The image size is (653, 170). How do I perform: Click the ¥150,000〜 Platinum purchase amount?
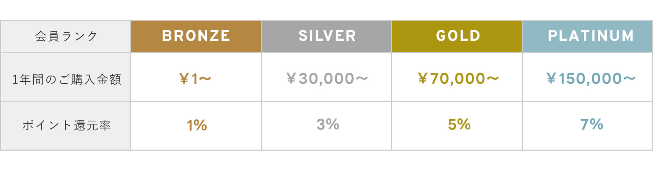coord(591,79)
